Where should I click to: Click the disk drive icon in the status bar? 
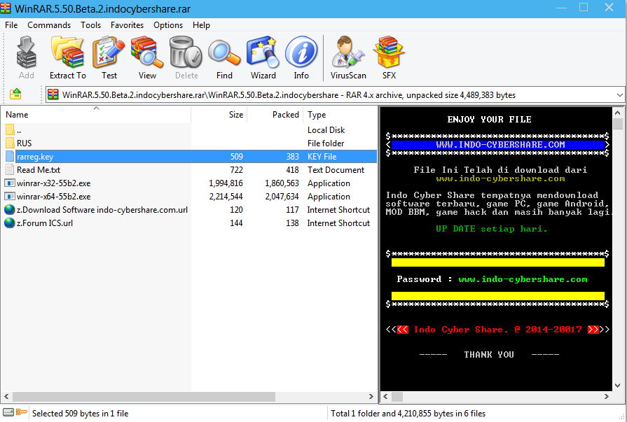[x=8, y=412]
